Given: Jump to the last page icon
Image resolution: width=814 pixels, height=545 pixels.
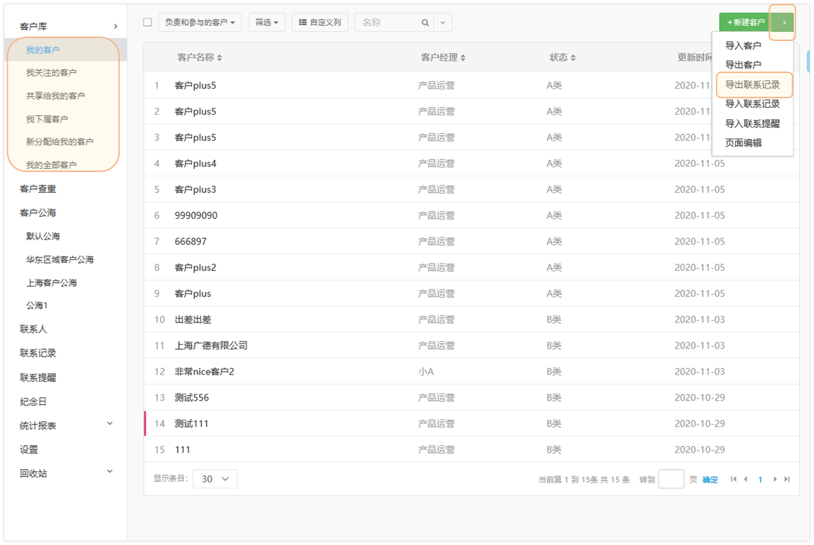Looking at the screenshot, I should tap(787, 479).
